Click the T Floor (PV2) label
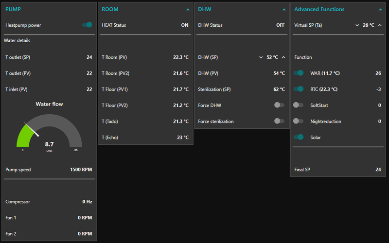Image resolution: width=389 pixels, height=243 pixels. 115,105
